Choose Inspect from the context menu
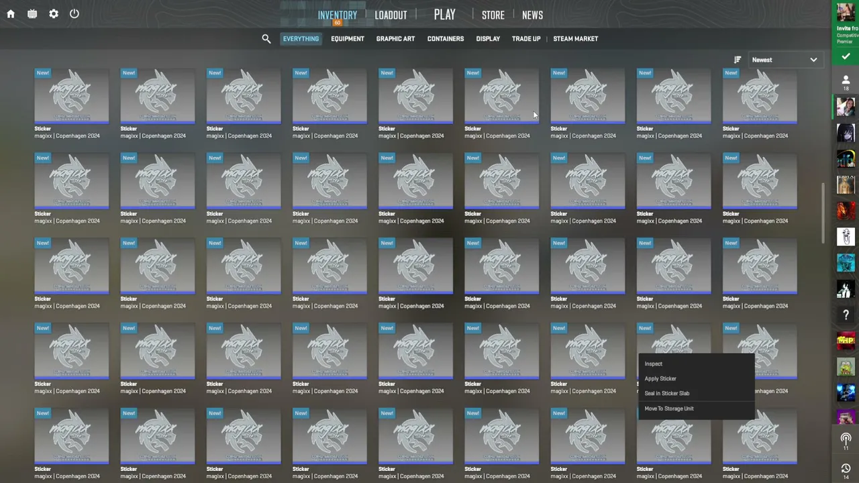 click(697, 364)
